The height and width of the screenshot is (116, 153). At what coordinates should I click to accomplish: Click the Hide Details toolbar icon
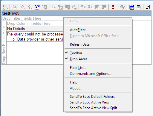(97, 7)
